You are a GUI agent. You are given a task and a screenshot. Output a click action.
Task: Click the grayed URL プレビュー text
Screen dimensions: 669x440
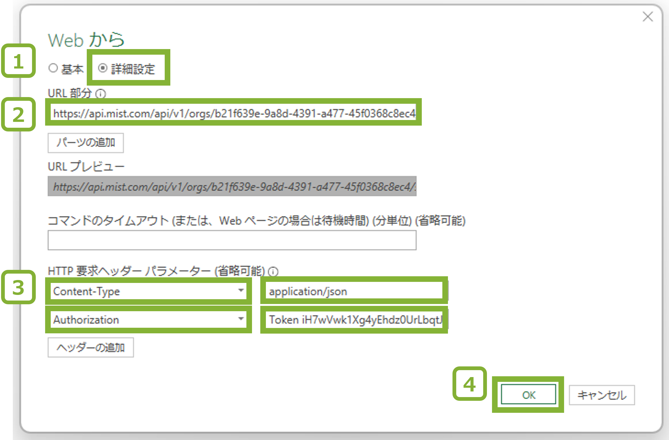coord(232,187)
